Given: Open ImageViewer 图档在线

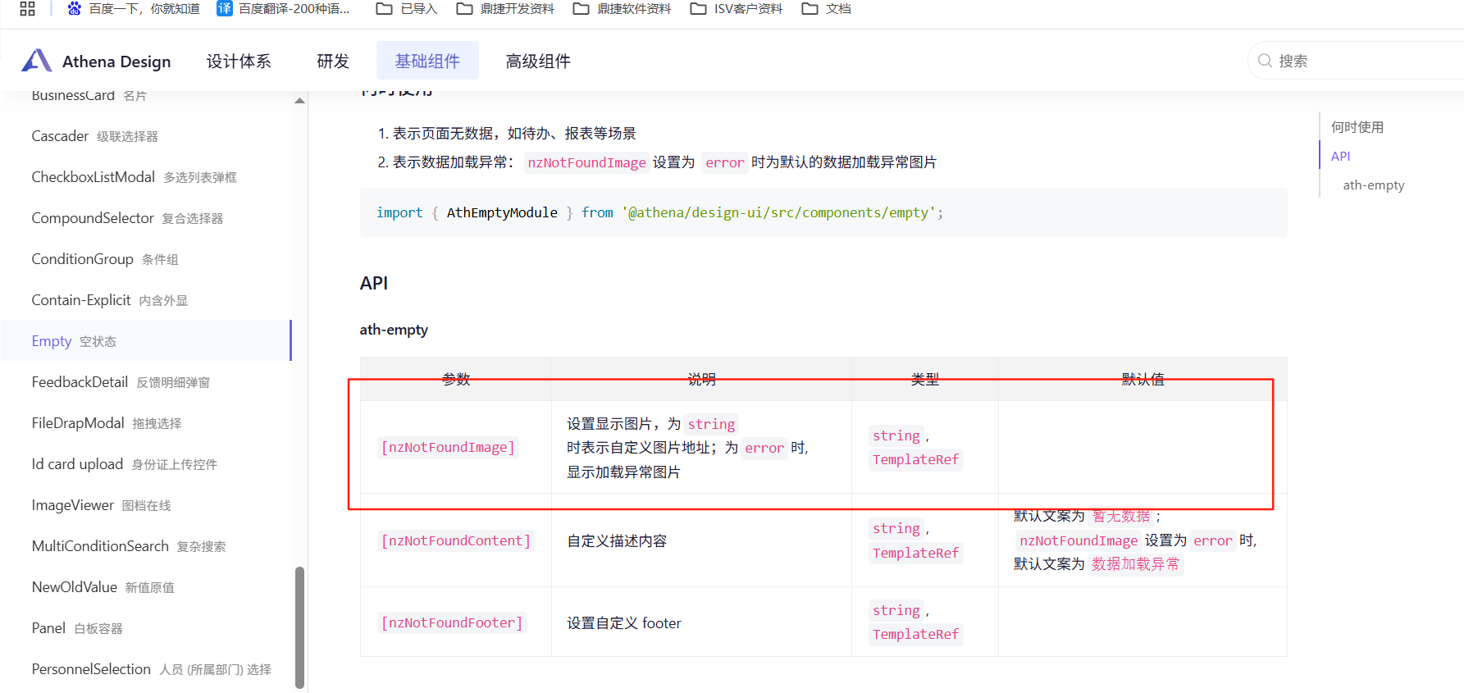Looking at the screenshot, I should point(101,505).
